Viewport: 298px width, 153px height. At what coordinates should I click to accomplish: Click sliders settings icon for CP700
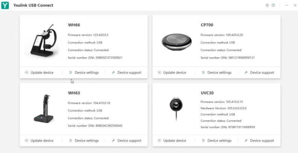(x=203, y=72)
